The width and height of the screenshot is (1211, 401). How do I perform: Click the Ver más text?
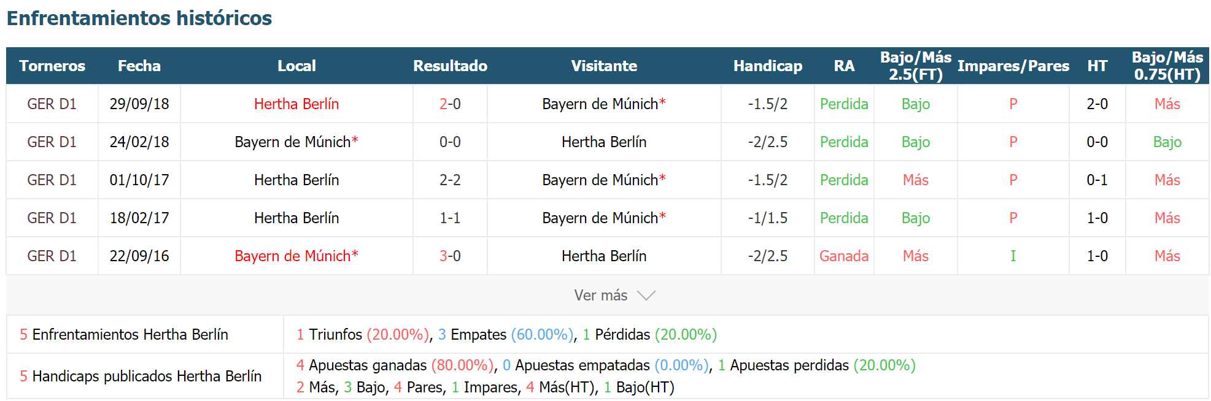click(600, 296)
